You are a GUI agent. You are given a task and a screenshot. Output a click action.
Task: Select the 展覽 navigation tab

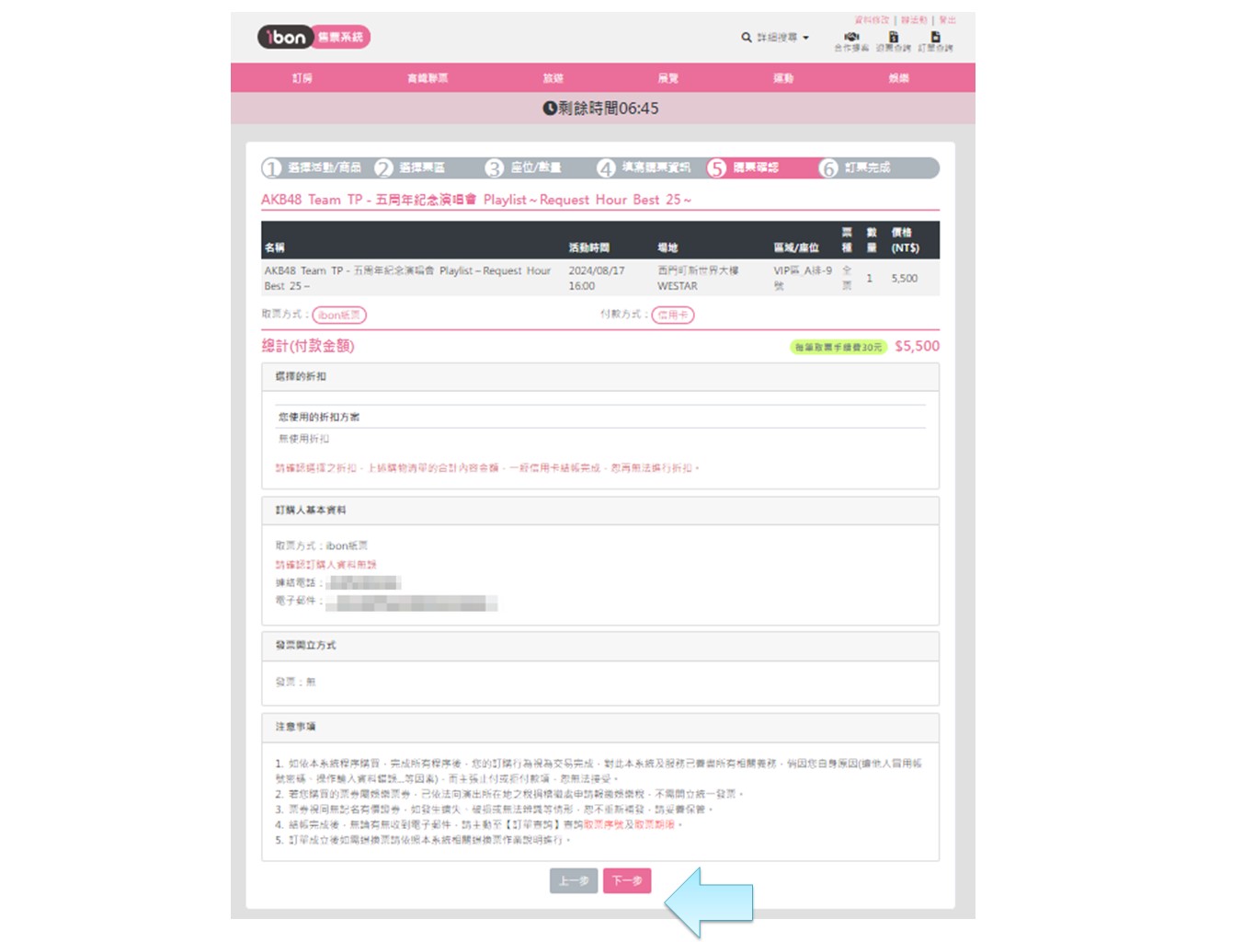(667, 78)
